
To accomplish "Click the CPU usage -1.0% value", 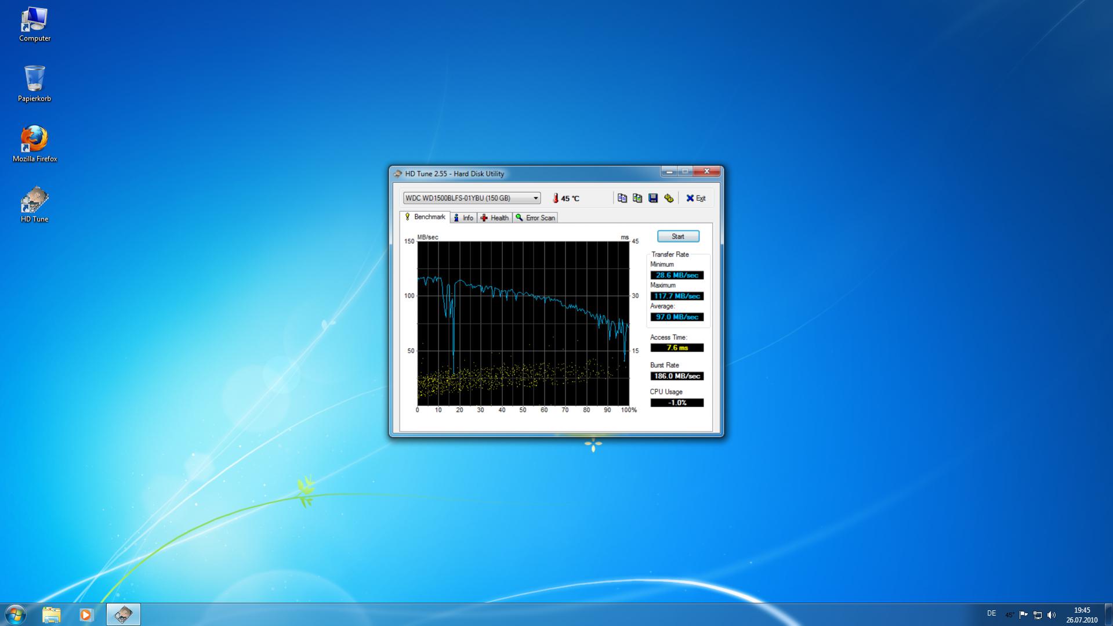I will (x=677, y=403).
